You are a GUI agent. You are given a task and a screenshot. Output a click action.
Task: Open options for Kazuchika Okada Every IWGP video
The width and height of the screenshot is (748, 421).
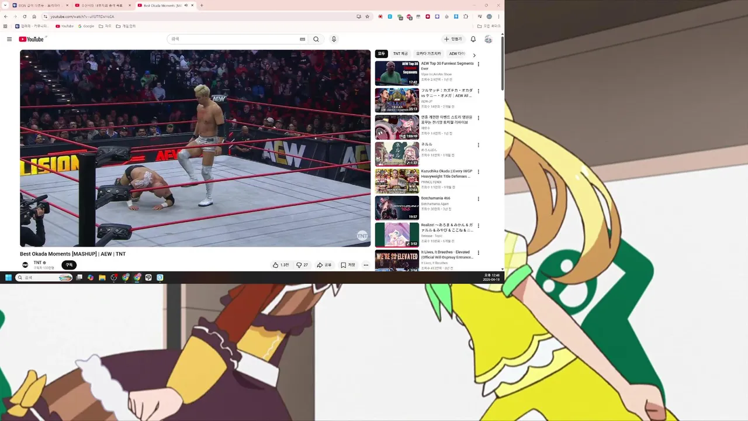tap(479, 172)
